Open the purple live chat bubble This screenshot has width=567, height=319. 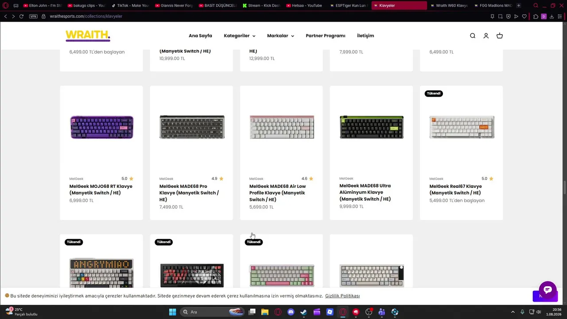pos(548,290)
